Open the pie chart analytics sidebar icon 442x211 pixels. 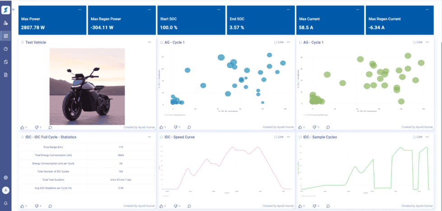[x=5, y=49]
